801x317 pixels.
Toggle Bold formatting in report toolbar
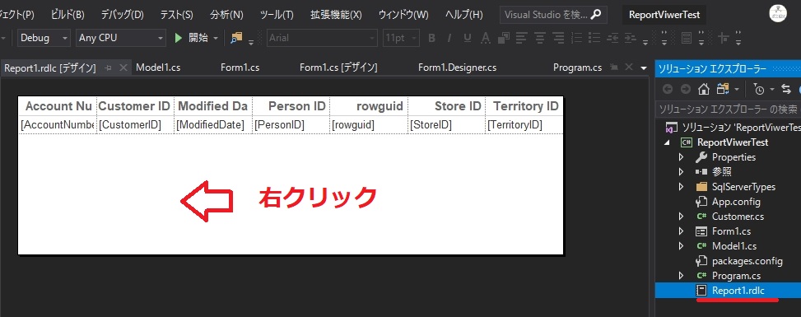point(431,38)
